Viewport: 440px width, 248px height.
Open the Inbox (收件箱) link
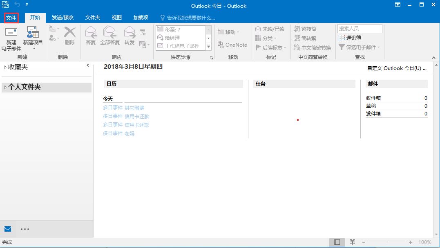coord(373,98)
